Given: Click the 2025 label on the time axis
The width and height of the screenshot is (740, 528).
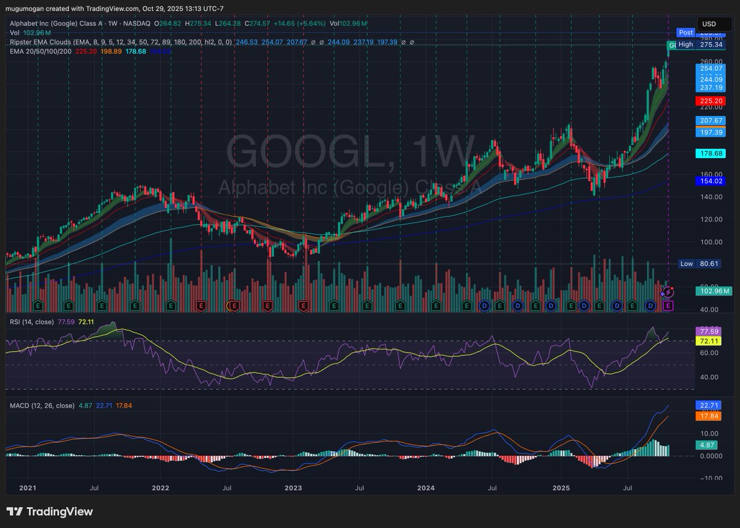Looking at the screenshot, I should pyautogui.click(x=560, y=487).
